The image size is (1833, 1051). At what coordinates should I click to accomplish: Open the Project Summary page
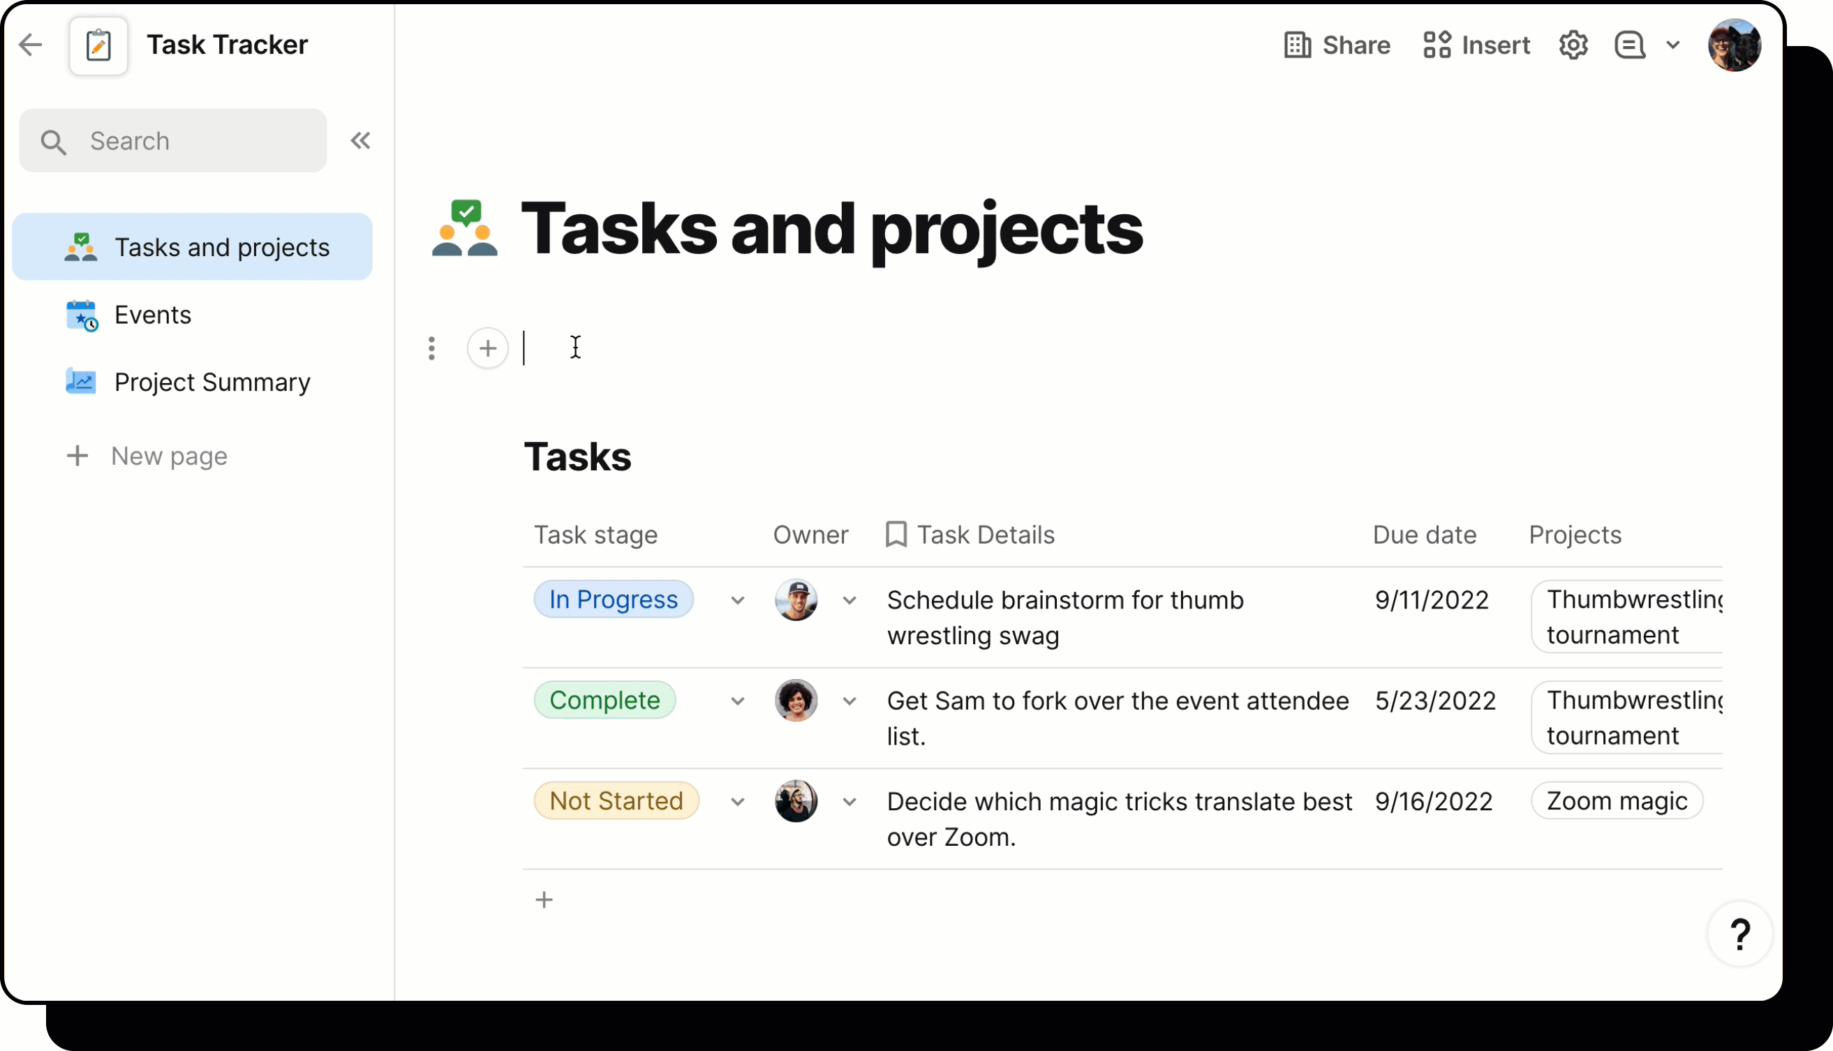pyautogui.click(x=212, y=382)
